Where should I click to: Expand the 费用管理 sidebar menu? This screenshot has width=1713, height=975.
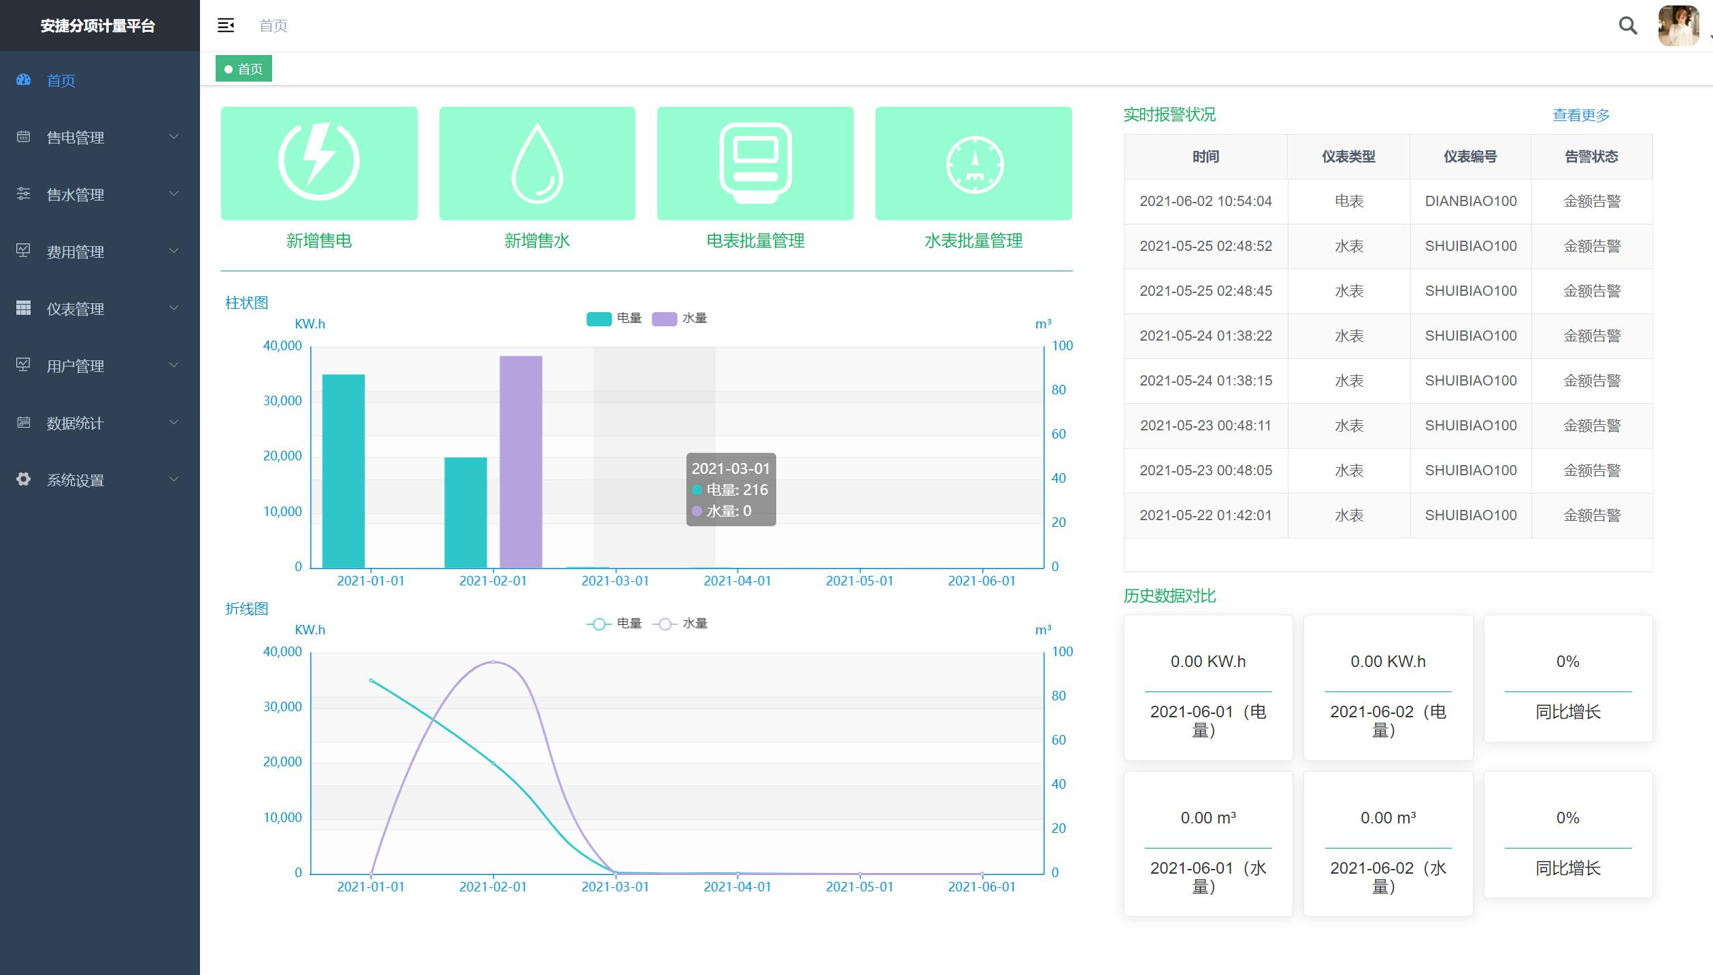[75, 252]
